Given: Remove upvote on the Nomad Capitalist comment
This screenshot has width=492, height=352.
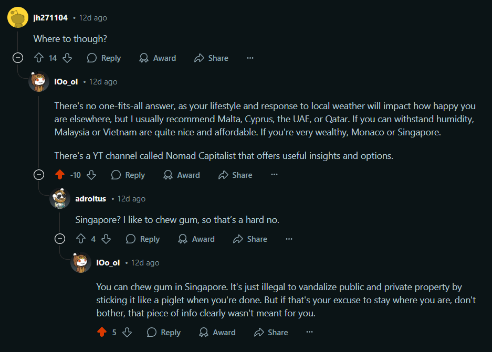Looking at the screenshot, I should (60, 175).
